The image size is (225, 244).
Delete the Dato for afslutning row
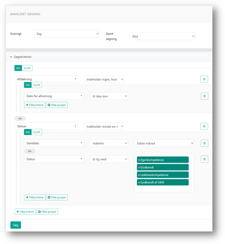[x=204, y=96]
